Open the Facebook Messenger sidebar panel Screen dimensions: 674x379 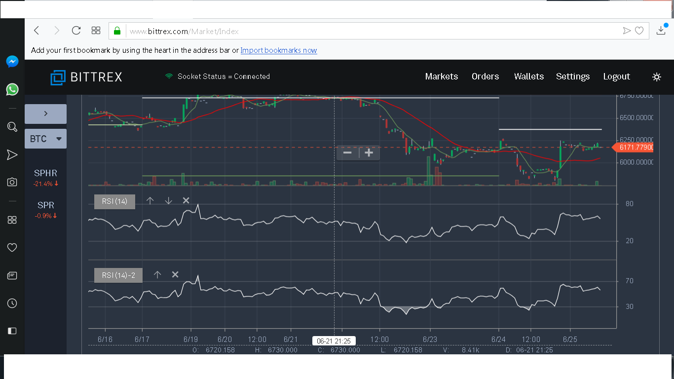12,61
